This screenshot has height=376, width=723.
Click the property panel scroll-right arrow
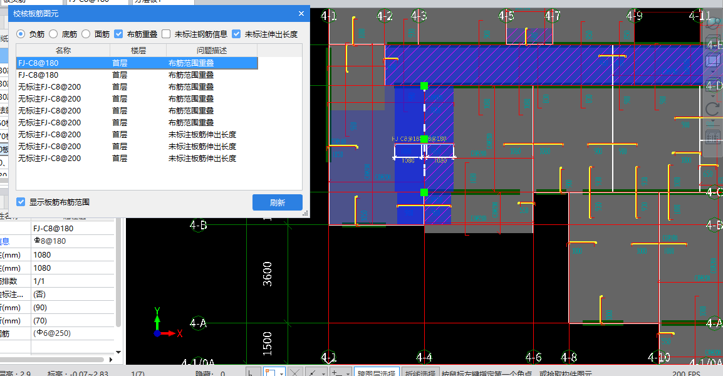(111, 359)
